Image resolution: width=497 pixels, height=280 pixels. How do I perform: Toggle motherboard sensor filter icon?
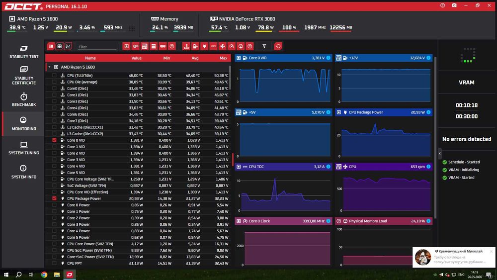click(x=145, y=46)
